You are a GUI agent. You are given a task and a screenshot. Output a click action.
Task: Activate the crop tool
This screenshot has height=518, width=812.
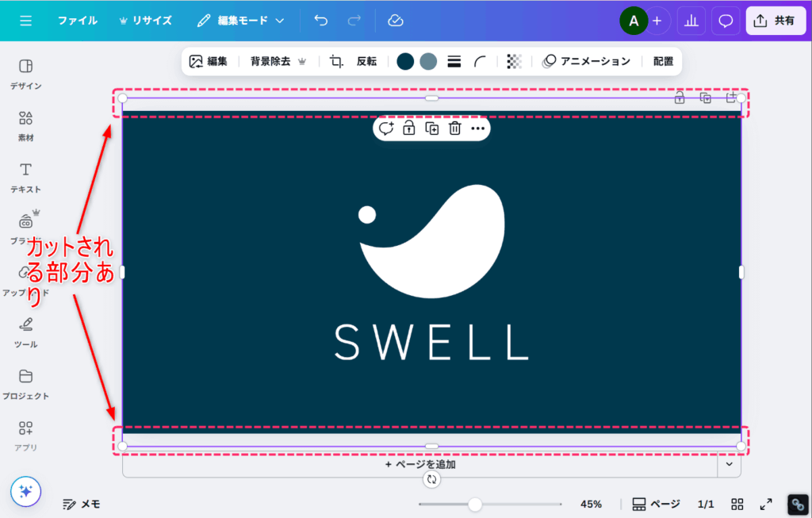pos(336,62)
